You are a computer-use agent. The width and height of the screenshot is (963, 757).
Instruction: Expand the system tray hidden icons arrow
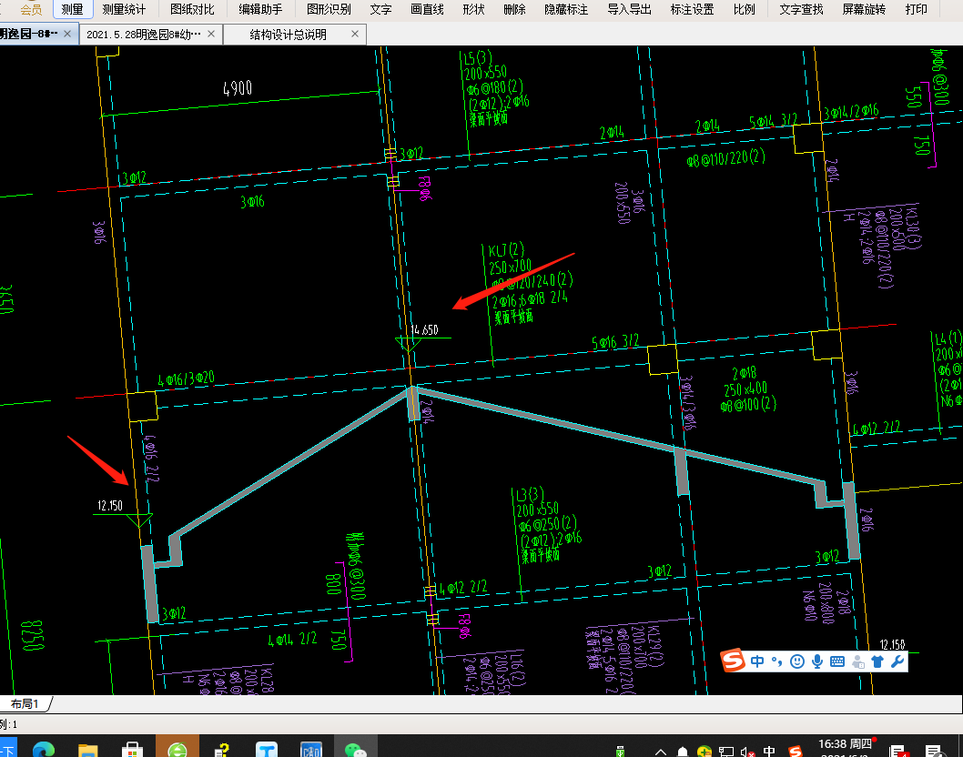pyautogui.click(x=661, y=752)
